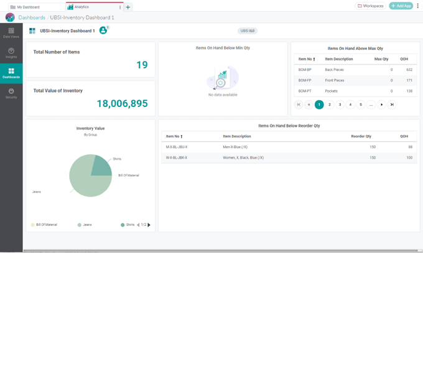The image size is (423, 377).
Task: Go to the Dashboards breadcrumb link
Action: pos(32,17)
